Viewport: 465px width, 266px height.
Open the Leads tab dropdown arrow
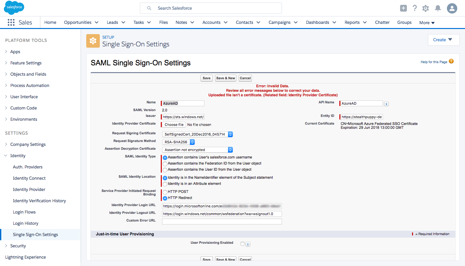[123, 23]
